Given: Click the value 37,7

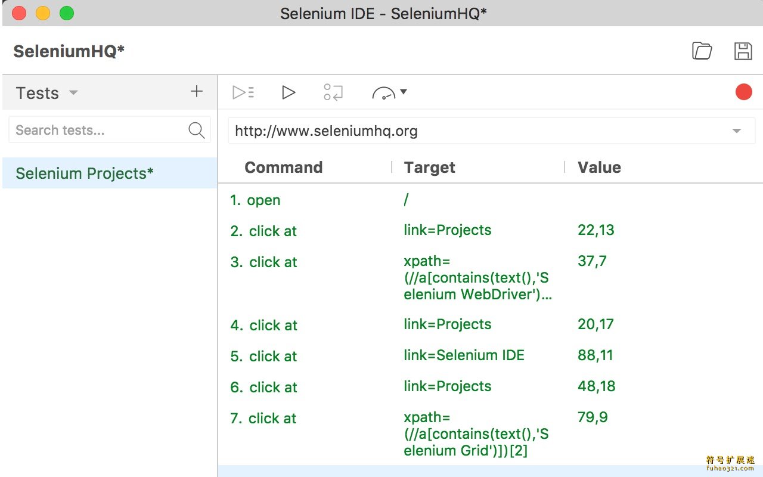Looking at the screenshot, I should click(592, 261).
